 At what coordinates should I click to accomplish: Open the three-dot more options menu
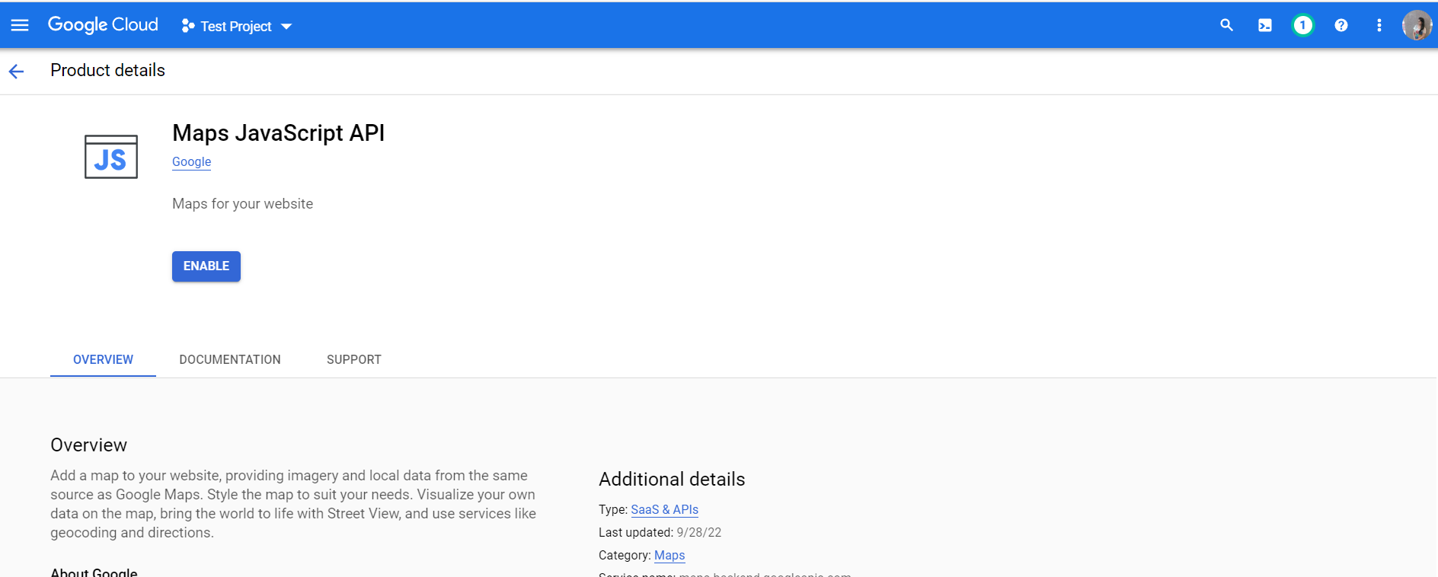point(1379,25)
